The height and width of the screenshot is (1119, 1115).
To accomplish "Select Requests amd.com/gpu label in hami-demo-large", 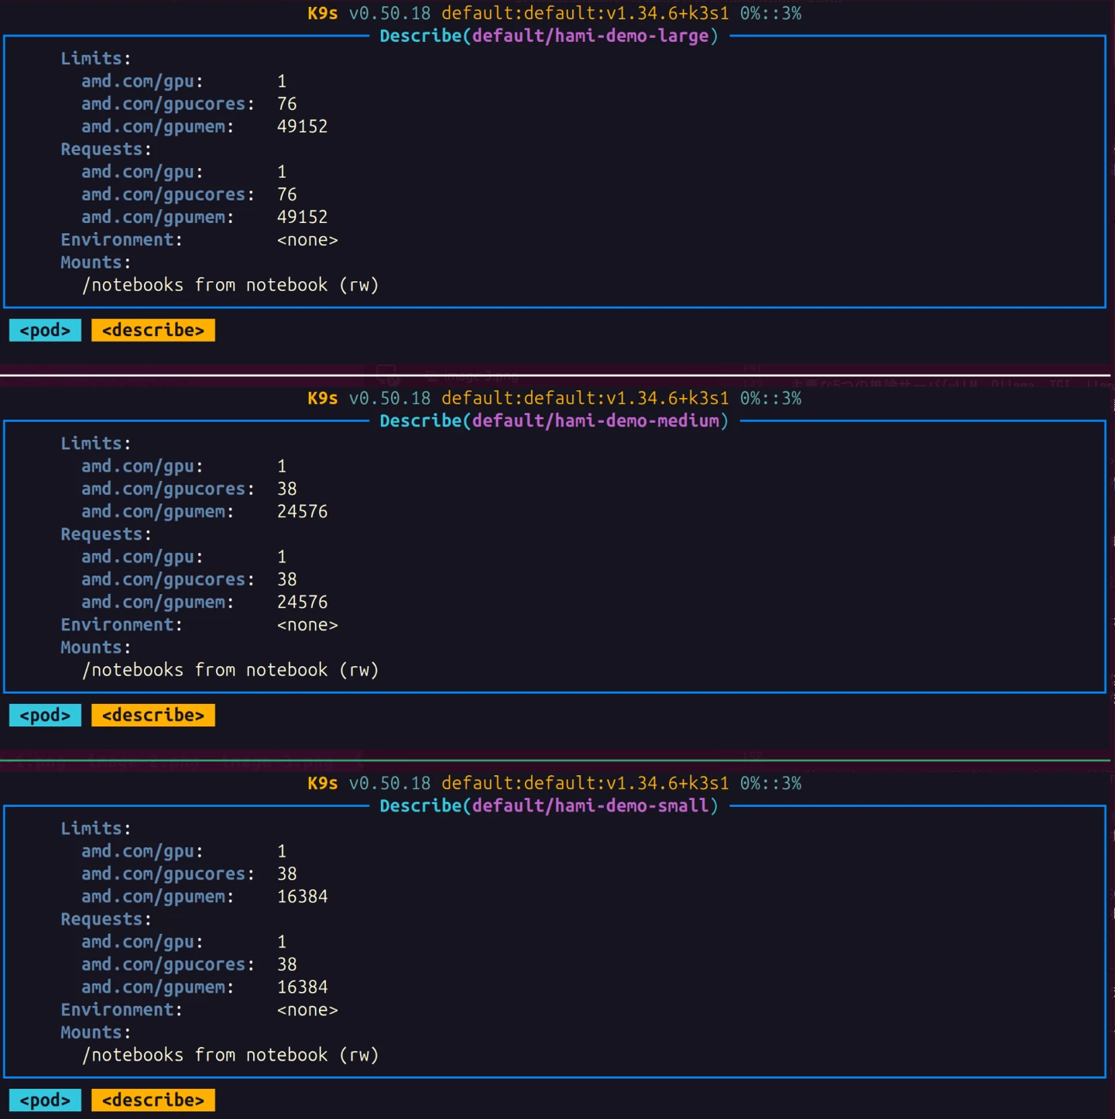I will tap(142, 172).
